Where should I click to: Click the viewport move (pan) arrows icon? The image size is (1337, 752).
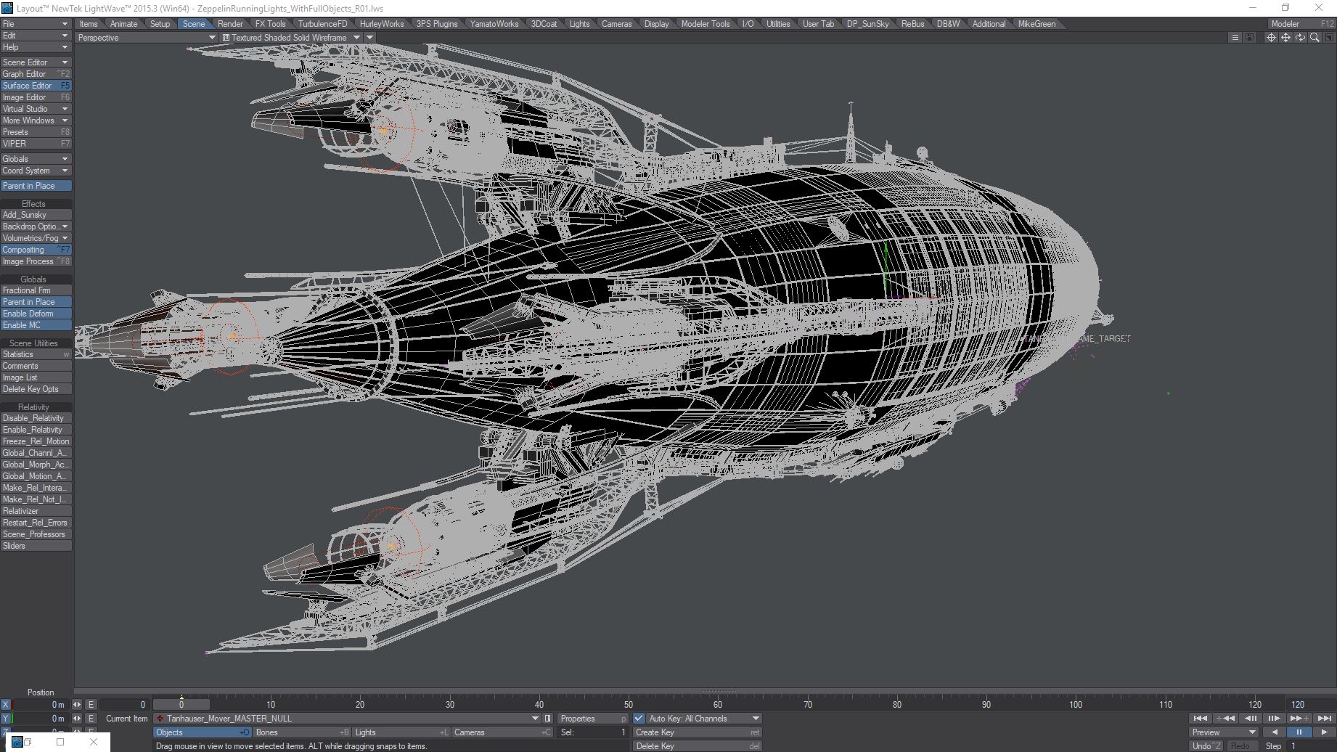tap(1285, 38)
